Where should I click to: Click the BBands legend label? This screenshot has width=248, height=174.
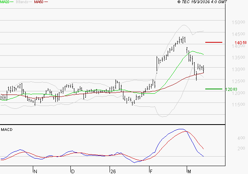(22, 2)
